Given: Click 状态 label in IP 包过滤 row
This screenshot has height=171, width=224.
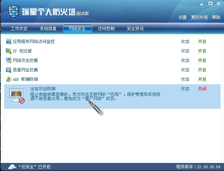Looking at the screenshot, I should point(185,51).
